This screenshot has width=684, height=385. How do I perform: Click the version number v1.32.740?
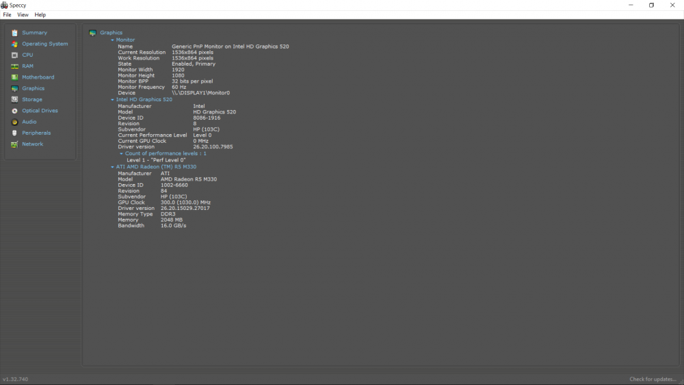15,379
